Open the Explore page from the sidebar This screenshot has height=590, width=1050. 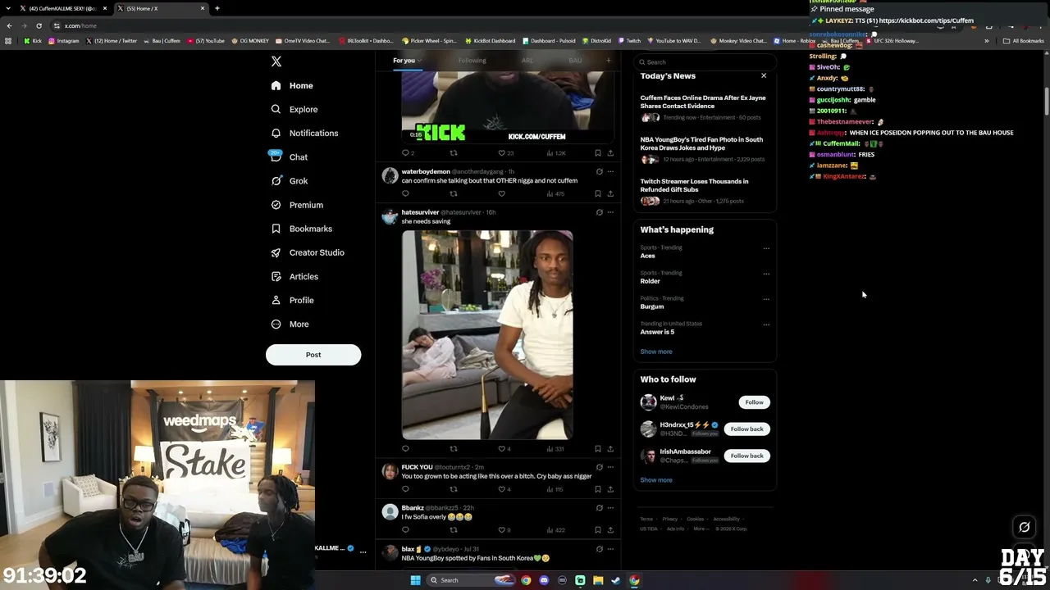(x=294, y=109)
